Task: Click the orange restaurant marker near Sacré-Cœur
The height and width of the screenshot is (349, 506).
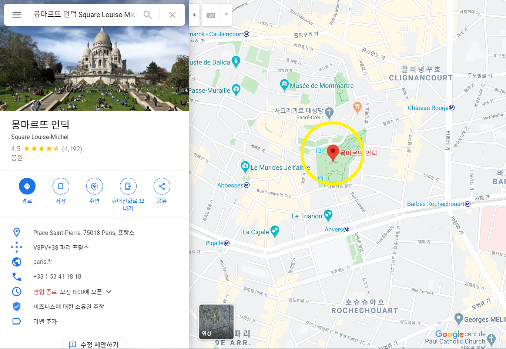Action: point(357,107)
